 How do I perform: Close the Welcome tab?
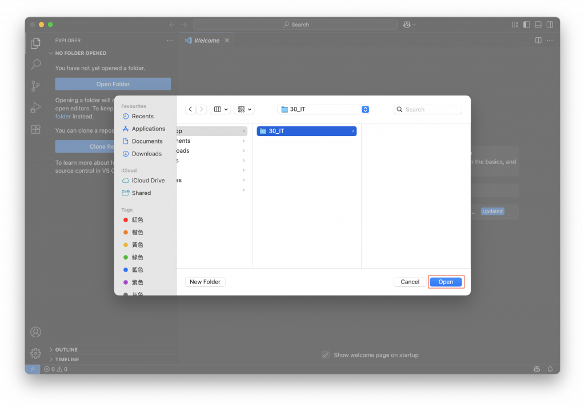(227, 41)
